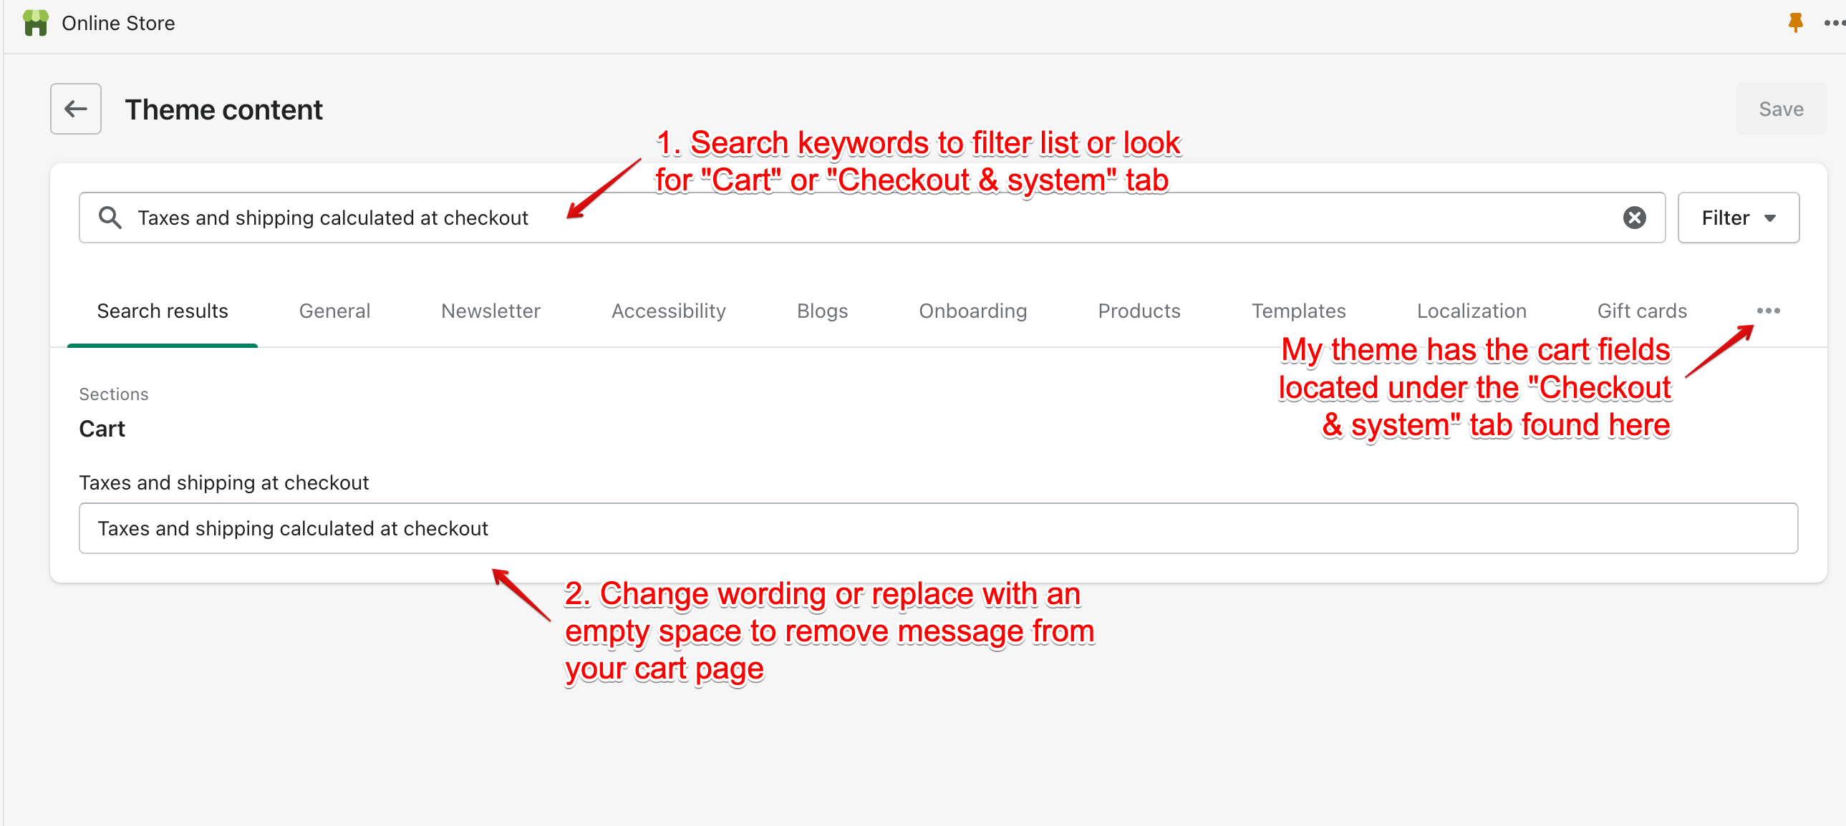Click the Online Store app icon
1846x826 pixels.
pyautogui.click(x=35, y=23)
